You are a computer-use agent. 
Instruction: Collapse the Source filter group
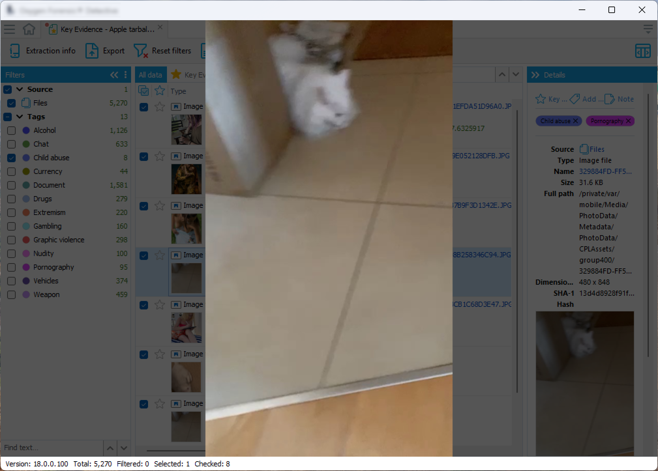20,89
